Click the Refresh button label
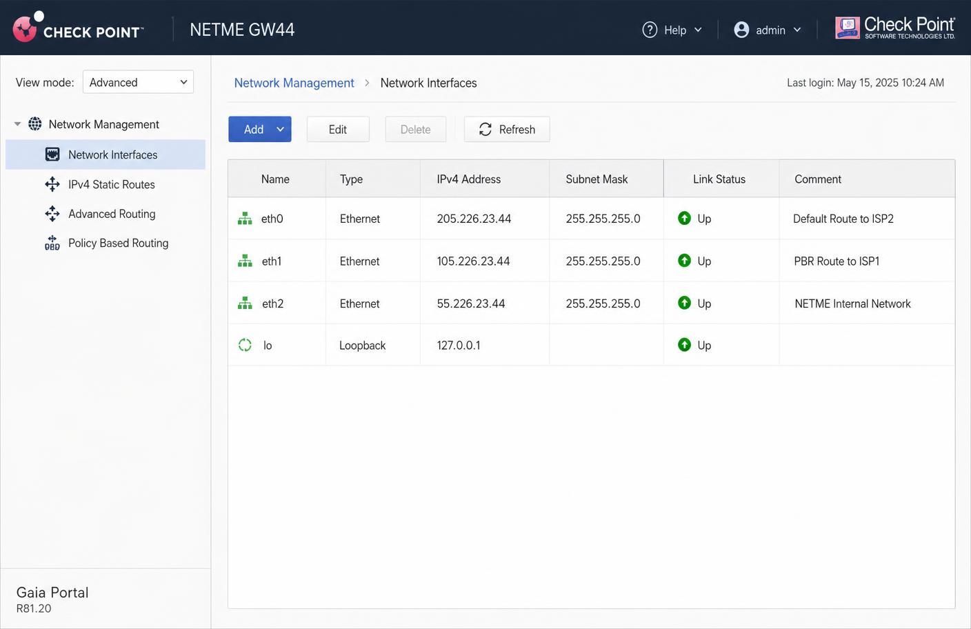 coord(517,129)
